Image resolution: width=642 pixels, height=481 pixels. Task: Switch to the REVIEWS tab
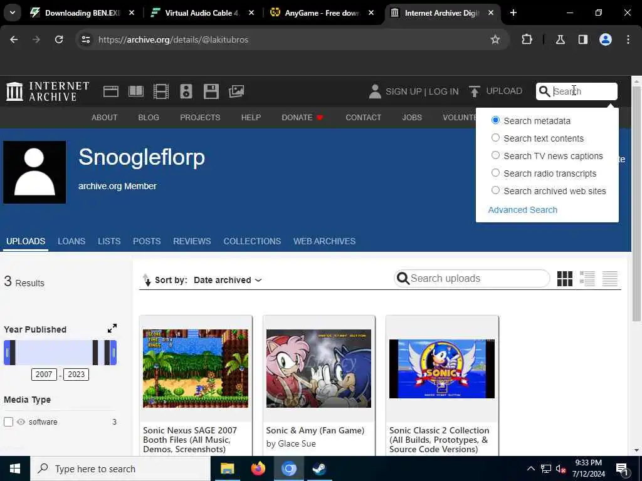pyautogui.click(x=192, y=241)
